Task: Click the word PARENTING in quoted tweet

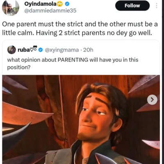Action: (73, 60)
